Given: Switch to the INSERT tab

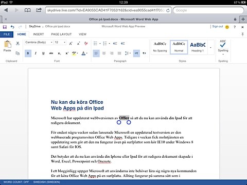Looking at the screenshot, I should click(39, 34).
